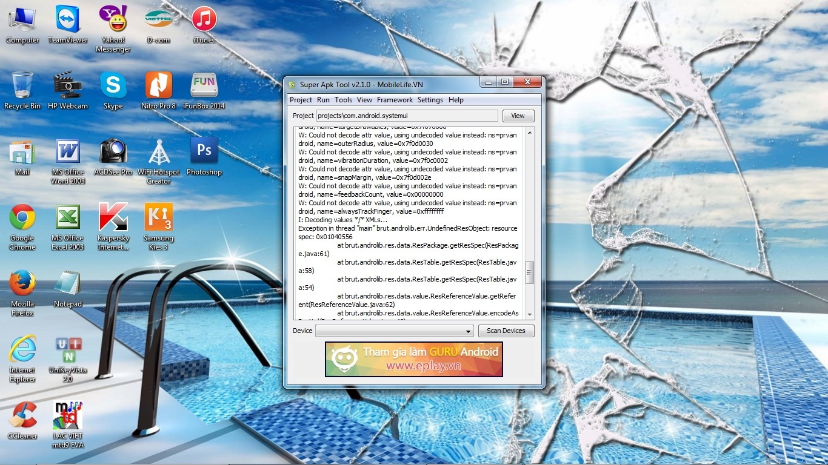This screenshot has width=828, height=465.
Task: Select the HP Webcam shortcut
Action: [x=68, y=90]
